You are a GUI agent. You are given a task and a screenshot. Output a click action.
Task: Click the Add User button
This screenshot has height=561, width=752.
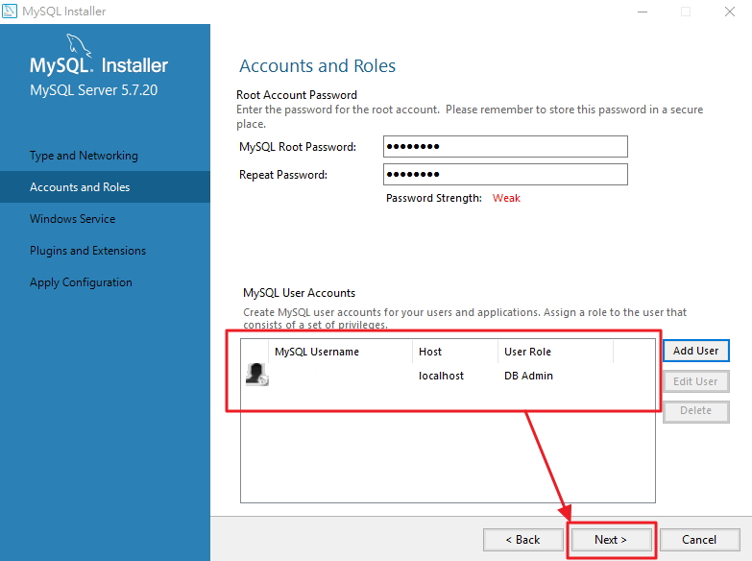click(x=696, y=351)
